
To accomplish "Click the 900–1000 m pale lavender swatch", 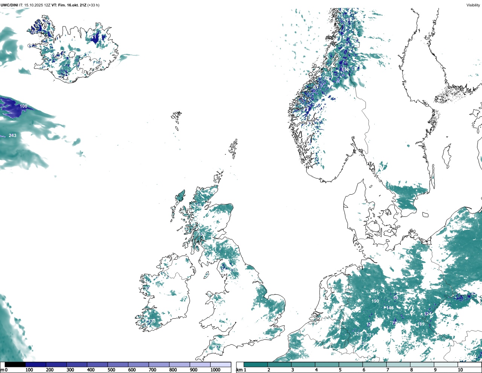I will click(200, 364).
